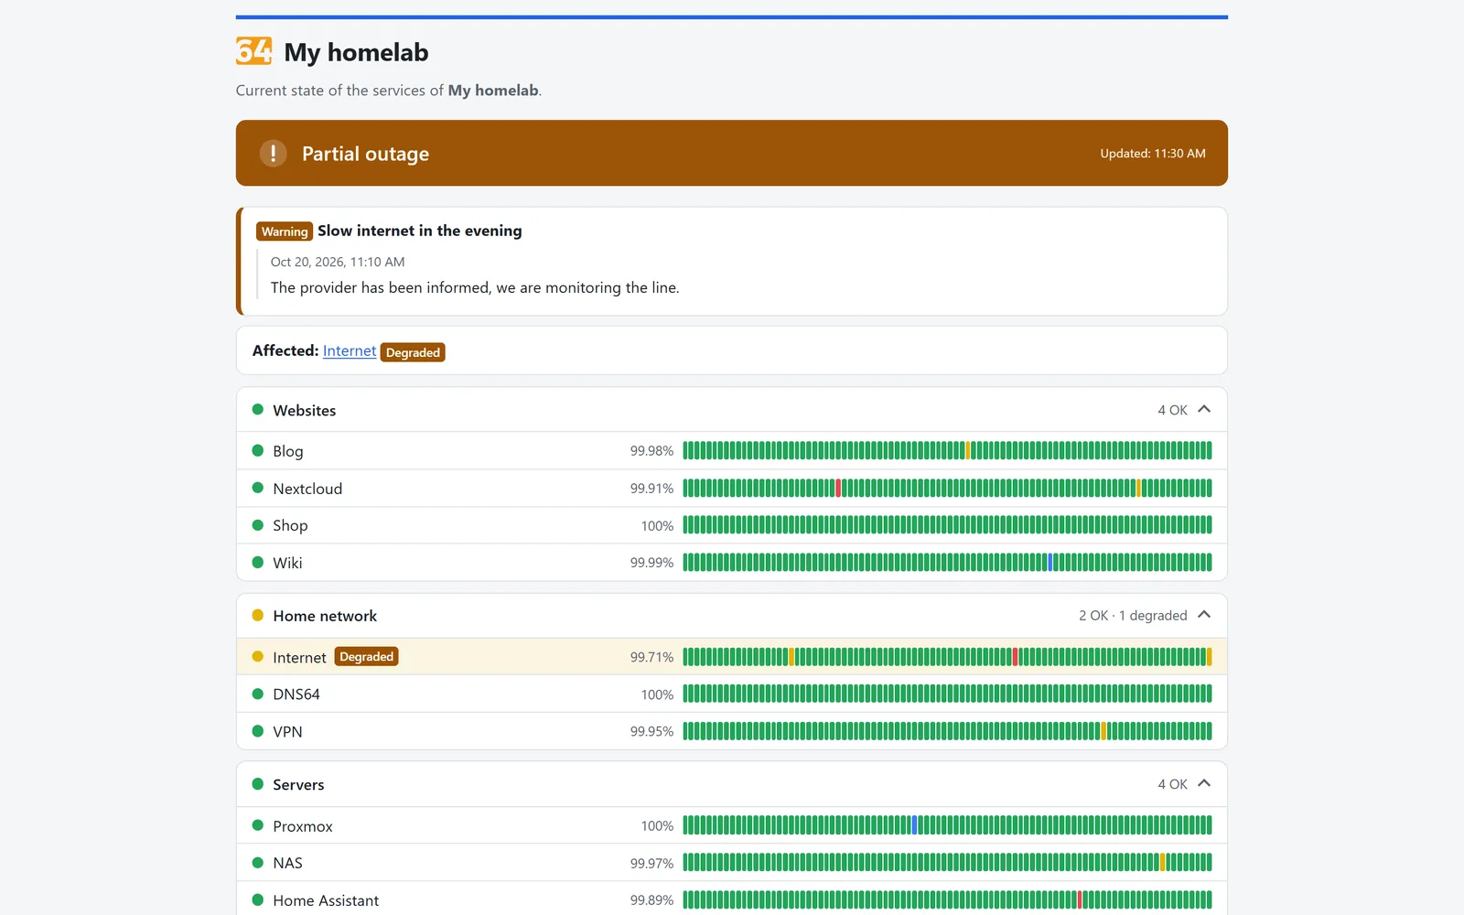1464x915 pixels.
Task: Click the yellow status dot of Home network
Action: point(258,615)
